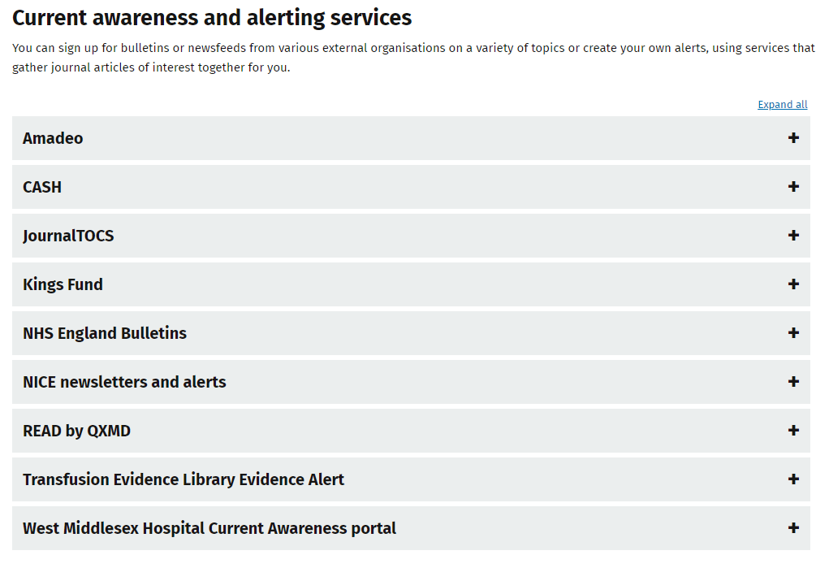Click the plus icon for West Middlesex Hospital portal

point(793,528)
